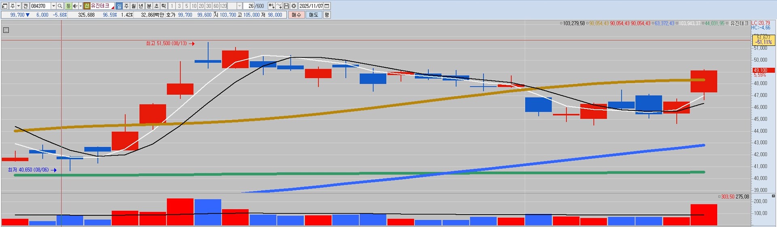Switch to the 틱 tick chart tab
The image size is (777, 227).
(x=163, y=6)
